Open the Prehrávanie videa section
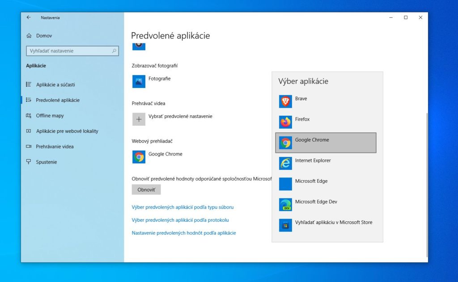Image resolution: width=458 pixels, height=282 pixels. (55, 147)
